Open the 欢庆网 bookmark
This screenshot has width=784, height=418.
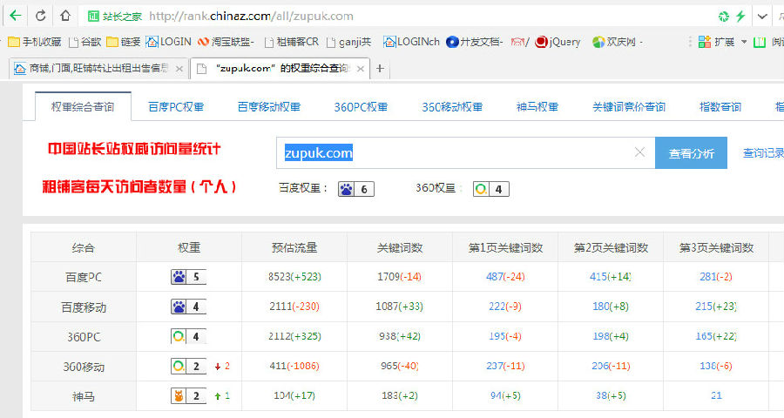[x=618, y=42]
